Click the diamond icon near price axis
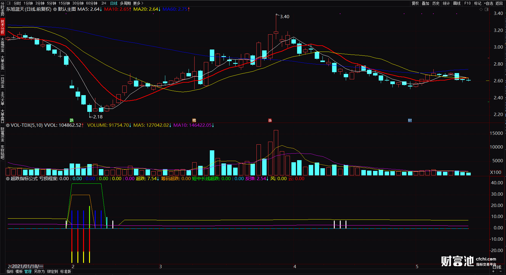The image size is (506, 275). click(481, 9)
